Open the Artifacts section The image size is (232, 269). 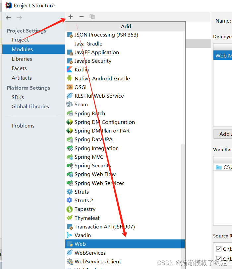click(x=22, y=78)
